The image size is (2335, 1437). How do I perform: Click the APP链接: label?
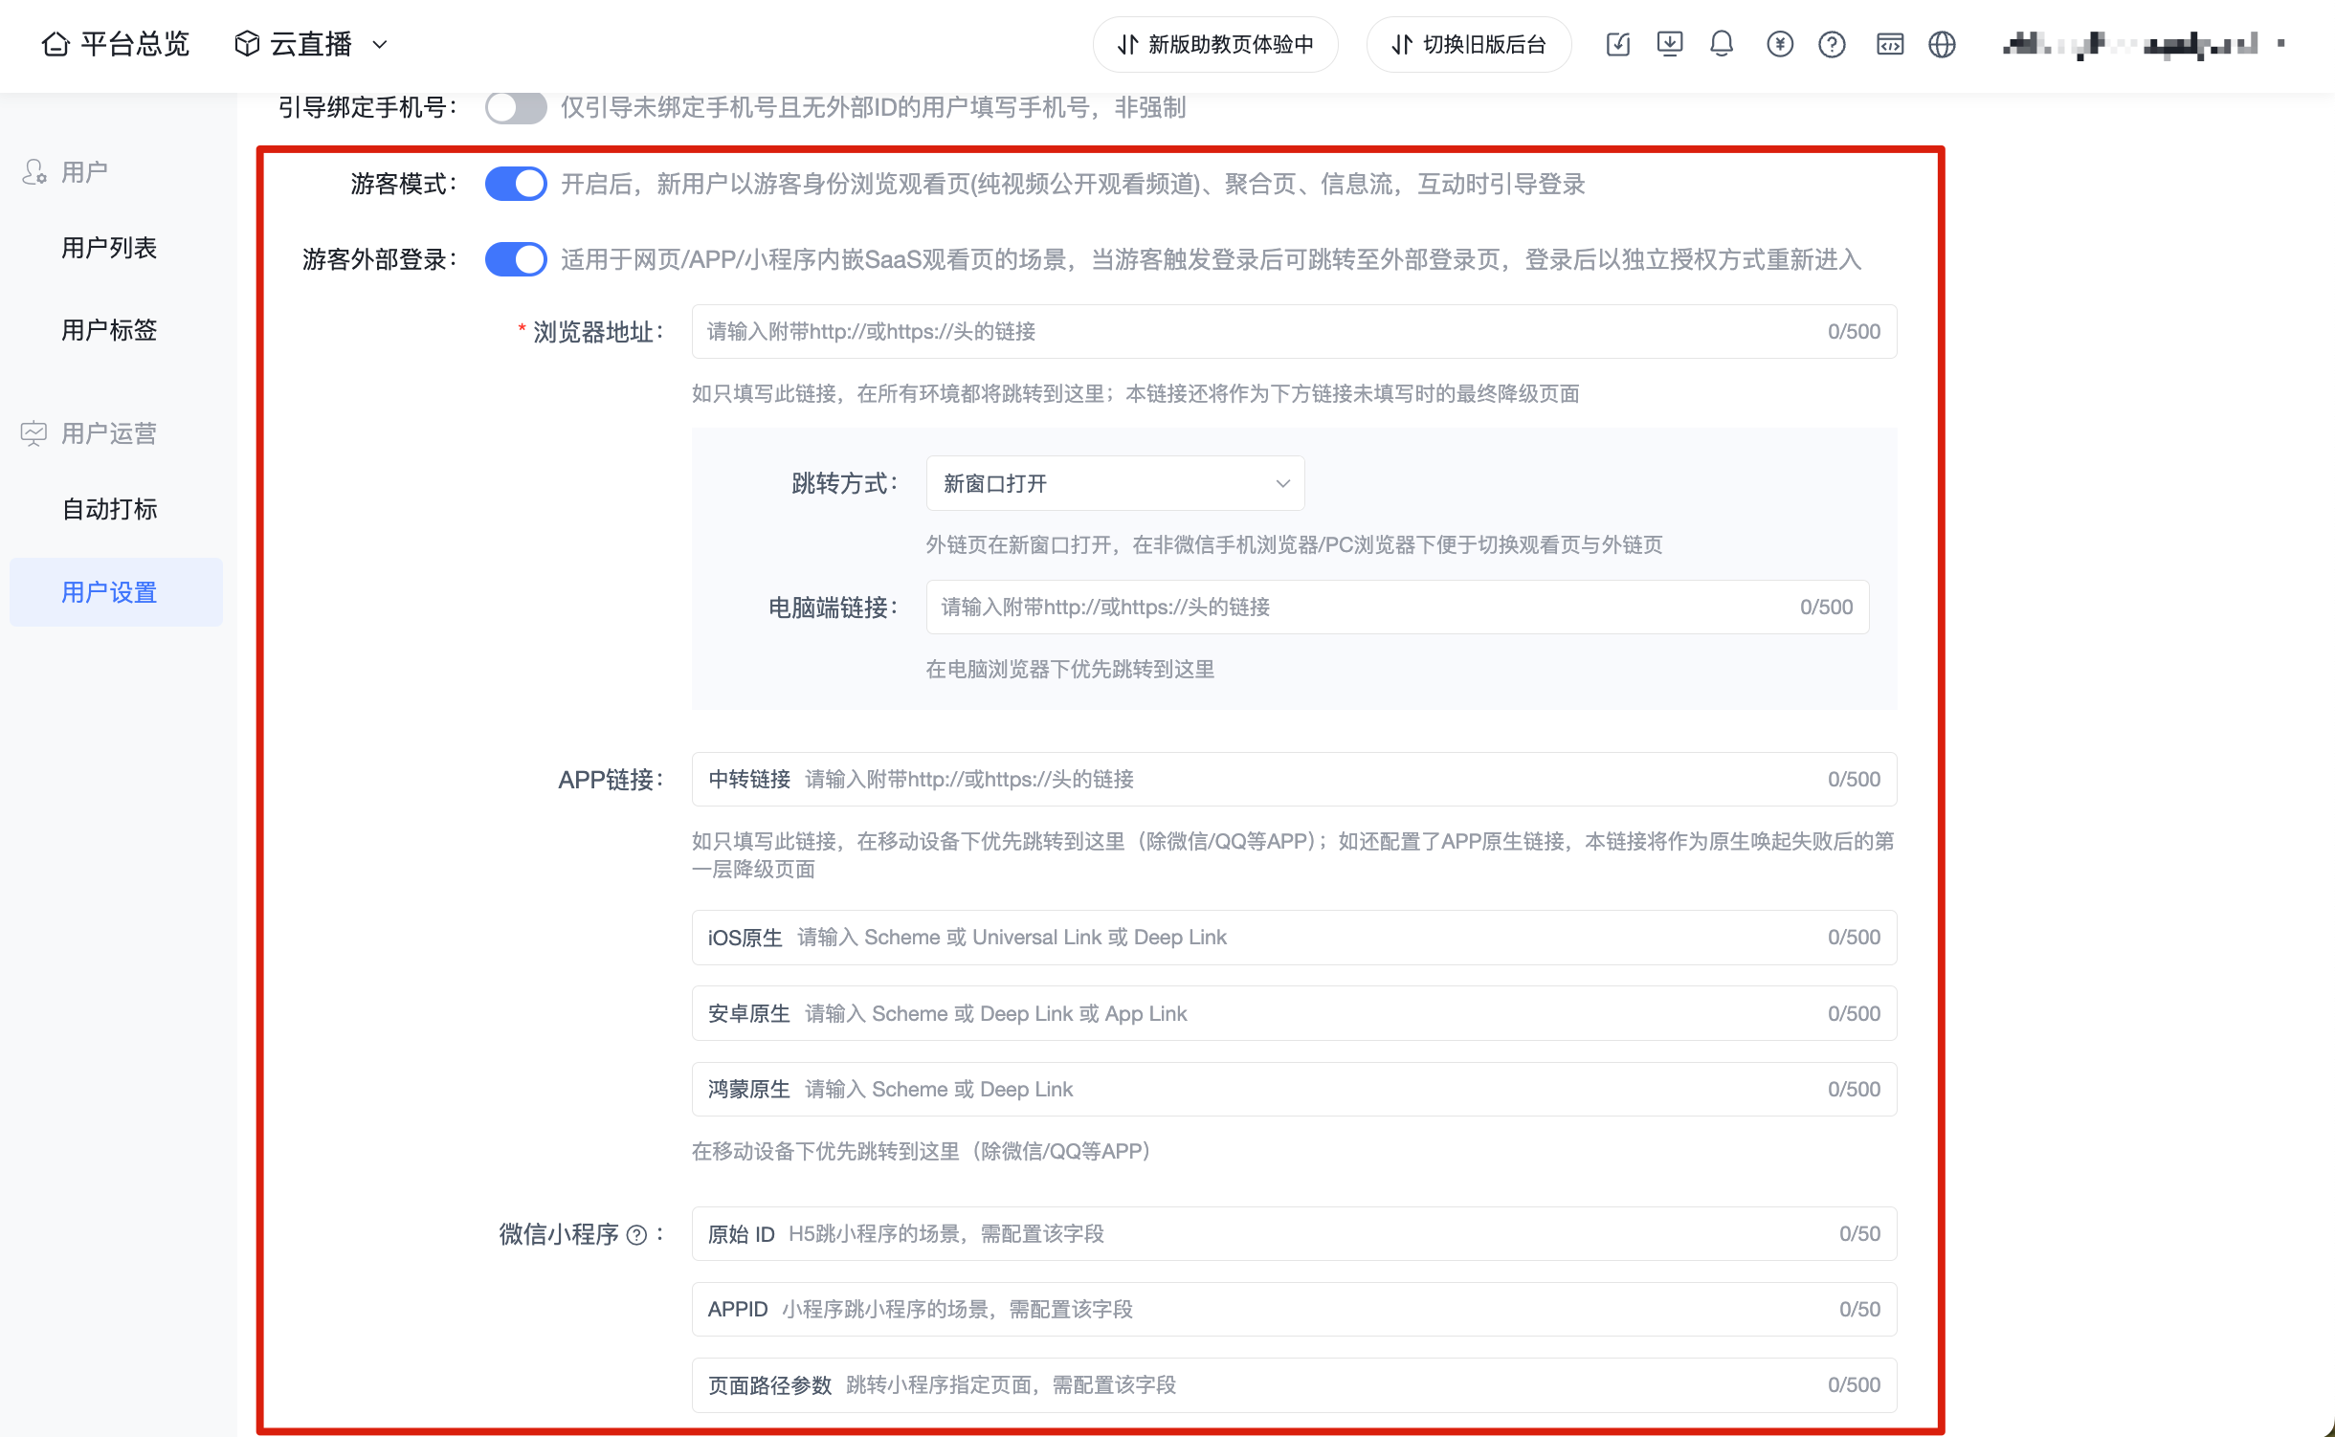click(x=611, y=780)
